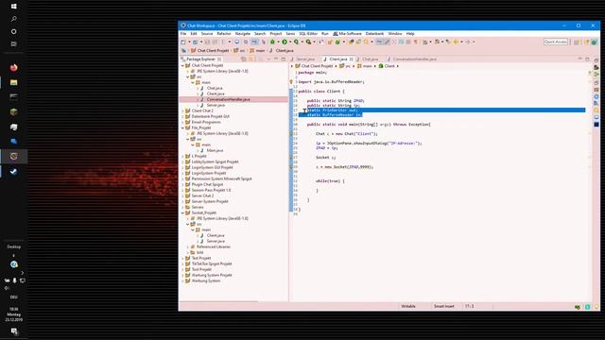Open the SQL-Editor menu
The image size is (605, 340).
coord(308,34)
